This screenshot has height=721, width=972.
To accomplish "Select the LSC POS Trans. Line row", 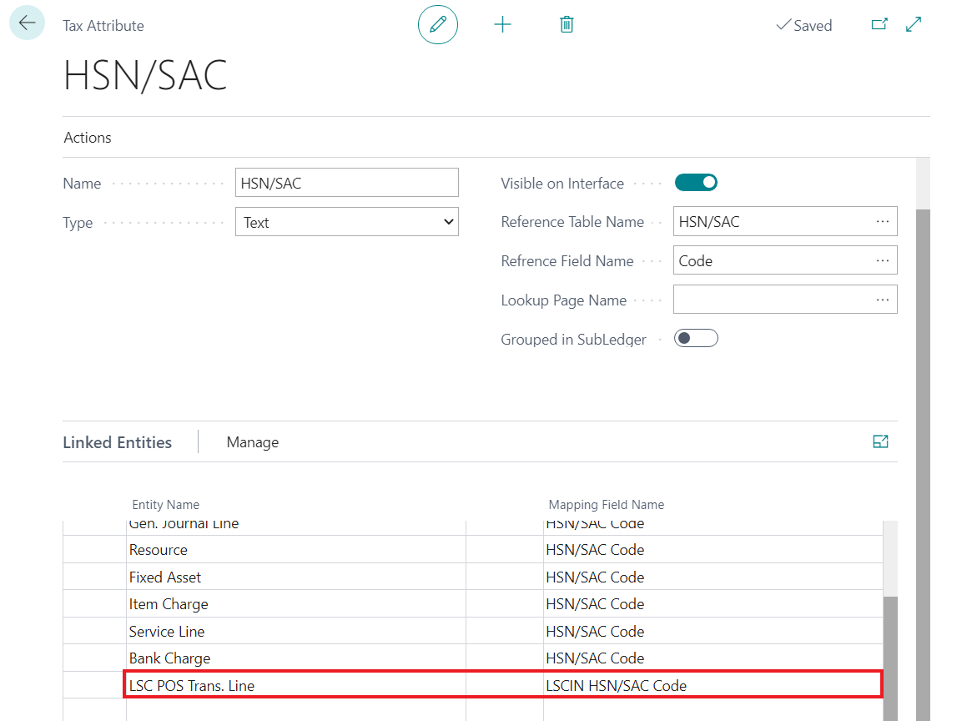I will click(x=192, y=686).
